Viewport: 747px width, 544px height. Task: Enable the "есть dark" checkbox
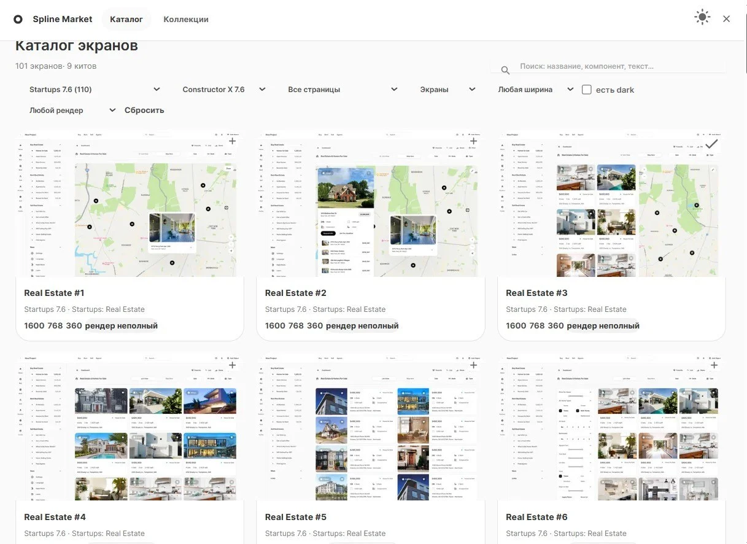click(587, 90)
